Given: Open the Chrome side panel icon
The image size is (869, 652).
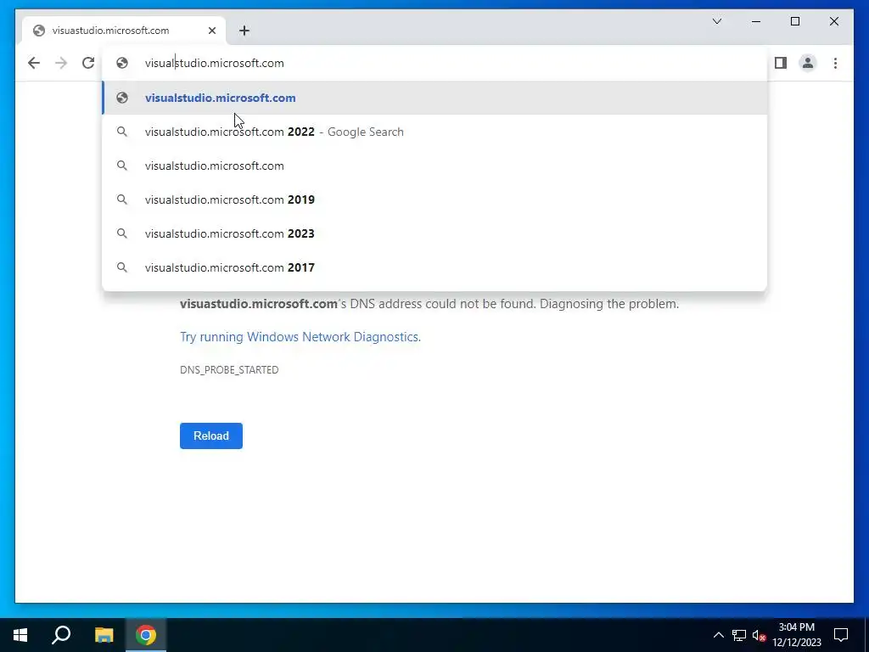Looking at the screenshot, I should coord(781,63).
